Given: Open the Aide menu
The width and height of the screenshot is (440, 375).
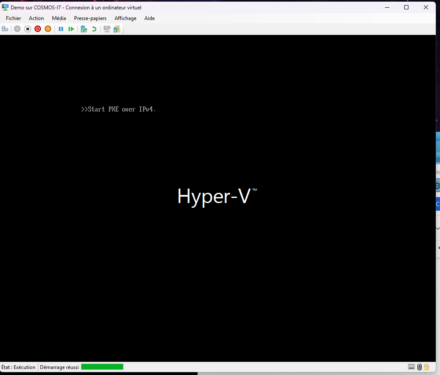Looking at the screenshot, I should click(x=150, y=18).
